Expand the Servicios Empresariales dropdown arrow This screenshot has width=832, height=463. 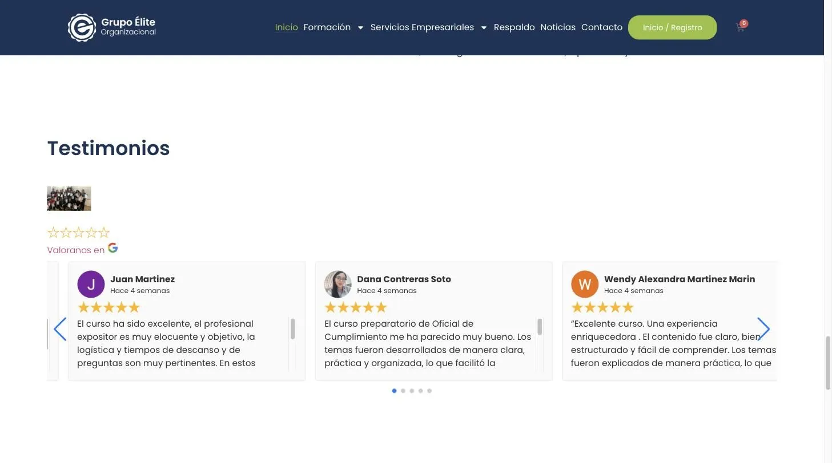click(x=484, y=27)
